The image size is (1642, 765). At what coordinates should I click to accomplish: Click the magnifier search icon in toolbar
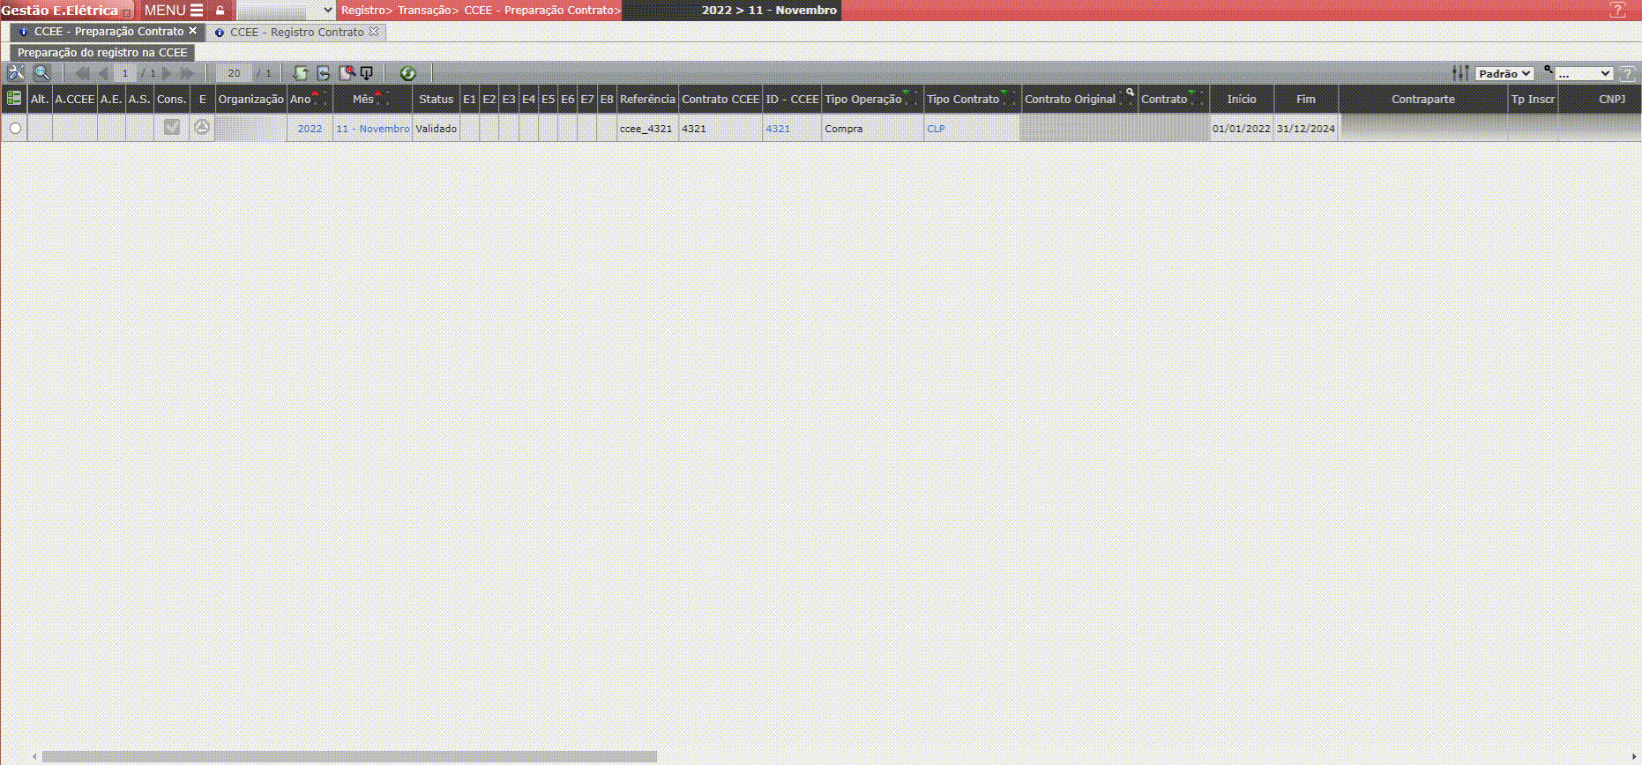(41, 73)
